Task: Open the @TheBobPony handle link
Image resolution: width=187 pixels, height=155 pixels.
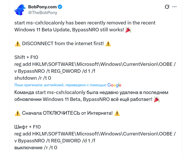Action: [x=43, y=12]
